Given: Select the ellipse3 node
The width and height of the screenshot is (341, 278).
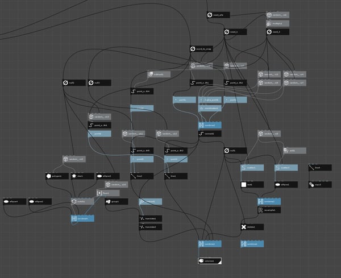Looking at the screenshot, I should pyautogui.click(x=108, y=176).
